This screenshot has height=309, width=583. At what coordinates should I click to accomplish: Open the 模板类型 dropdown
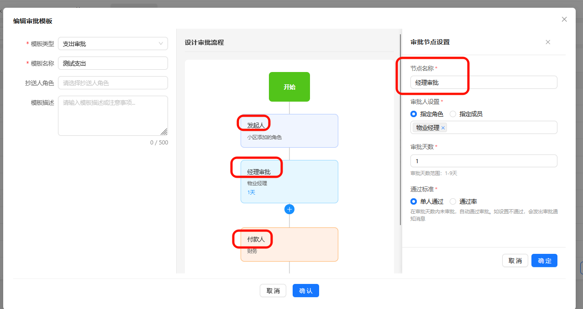coord(113,44)
